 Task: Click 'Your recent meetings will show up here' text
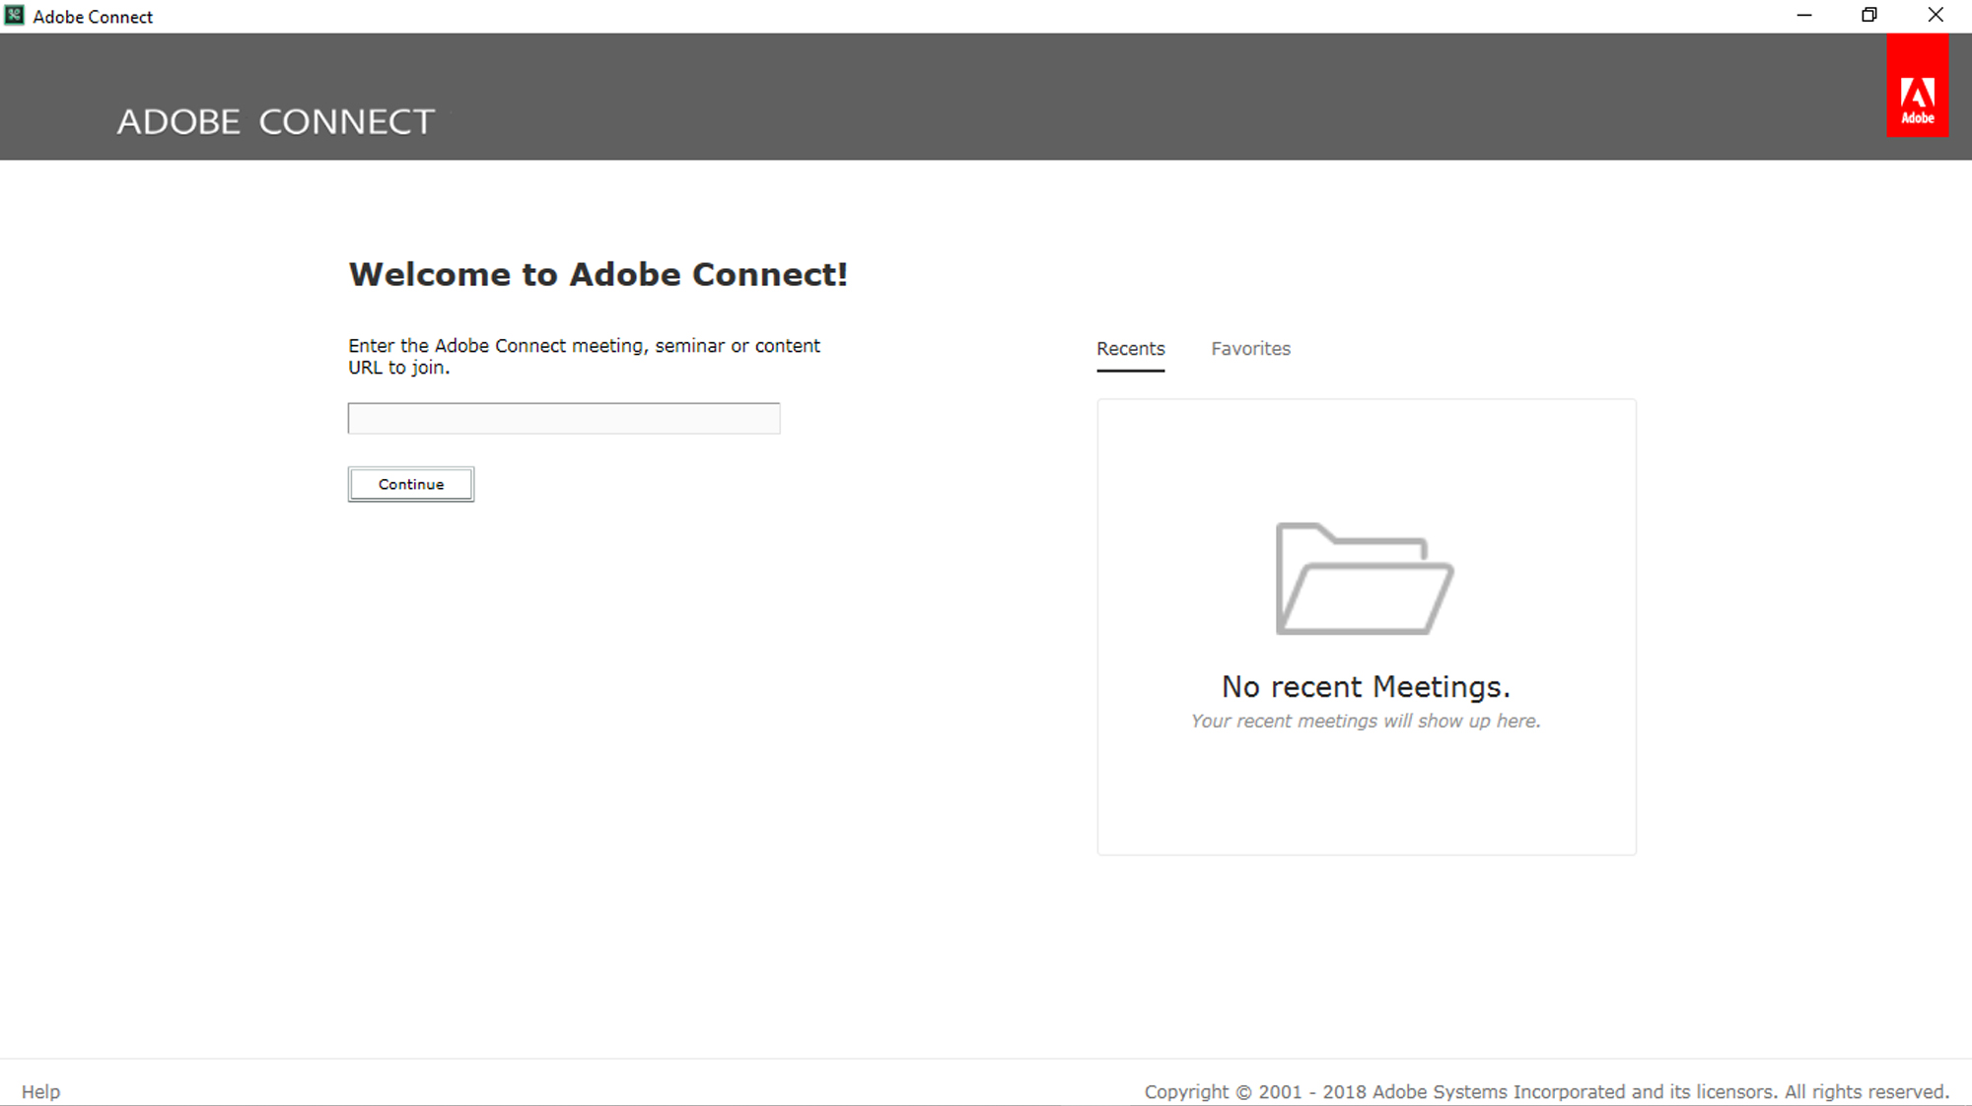click(x=1365, y=722)
